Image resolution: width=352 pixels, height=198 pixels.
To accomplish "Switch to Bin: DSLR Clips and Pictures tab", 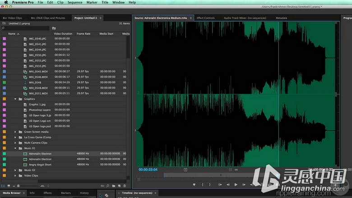I will click(x=48, y=18).
